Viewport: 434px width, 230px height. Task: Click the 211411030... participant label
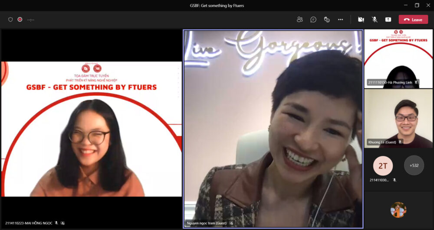[379, 180]
